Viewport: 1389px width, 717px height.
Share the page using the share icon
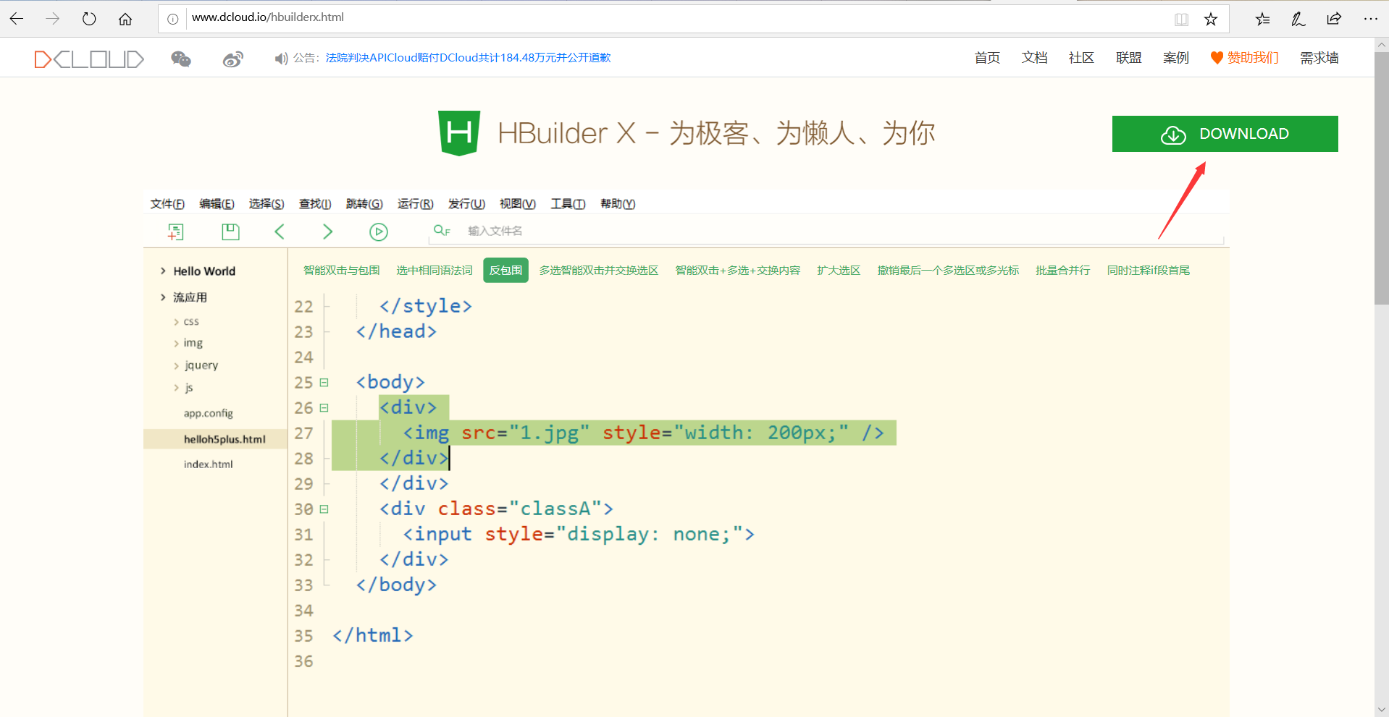tap(1333, 19)
